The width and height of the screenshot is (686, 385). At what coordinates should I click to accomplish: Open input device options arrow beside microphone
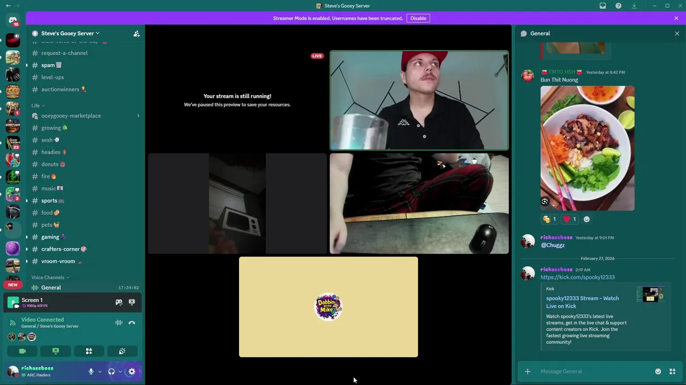[100, 372]
